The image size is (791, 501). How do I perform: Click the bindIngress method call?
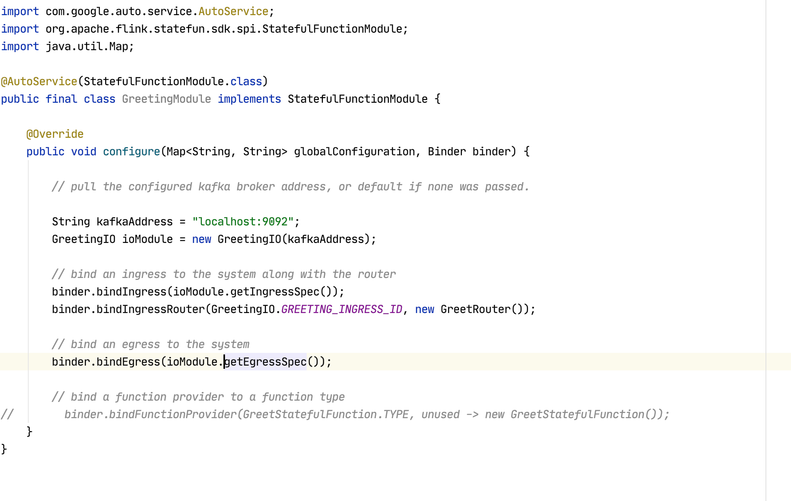coord(131,292)
